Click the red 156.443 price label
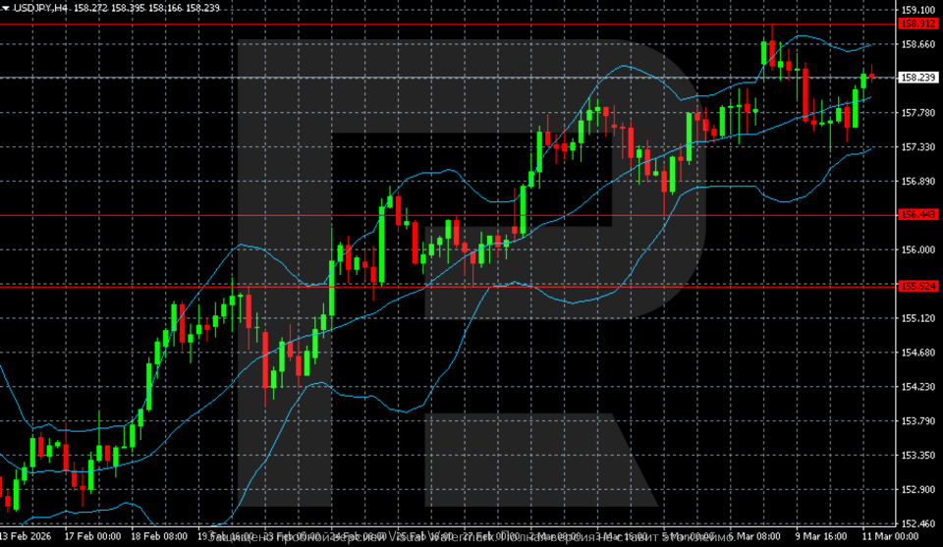Screen dimensions: 943x547 (916, 215)
